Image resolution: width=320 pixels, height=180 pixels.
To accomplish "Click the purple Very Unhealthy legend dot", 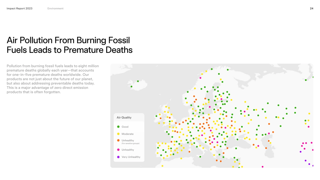I will [x=118, y=157].
